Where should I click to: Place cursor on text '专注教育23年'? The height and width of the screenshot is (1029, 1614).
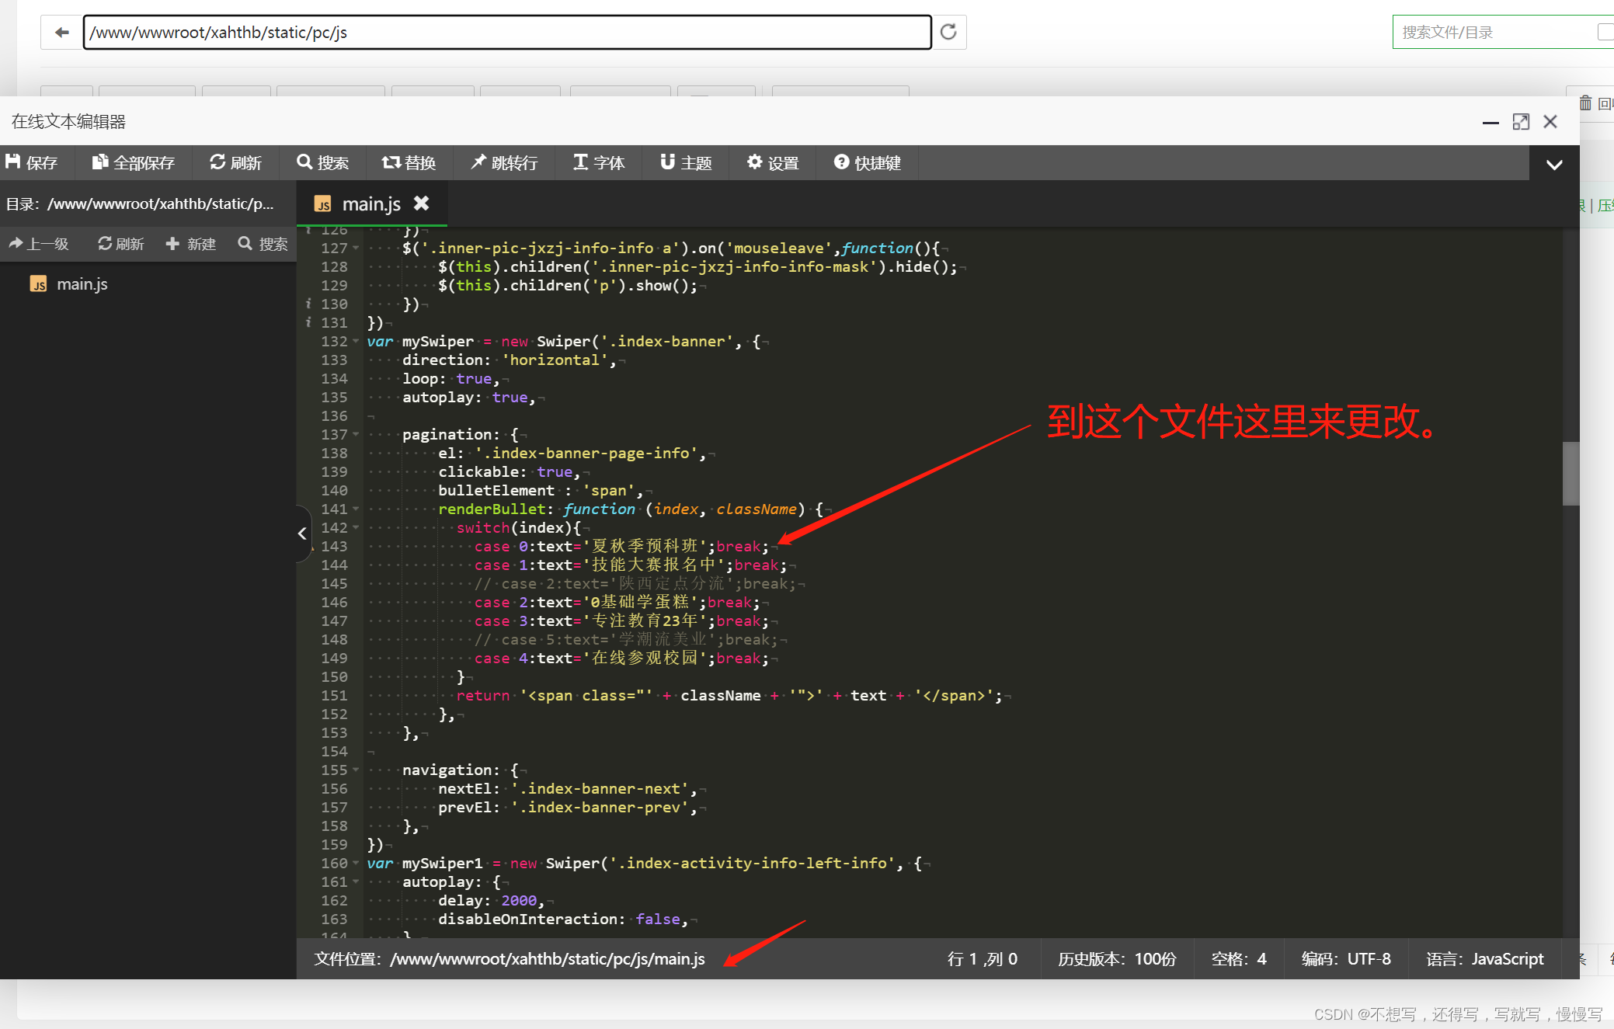[644, 621]
